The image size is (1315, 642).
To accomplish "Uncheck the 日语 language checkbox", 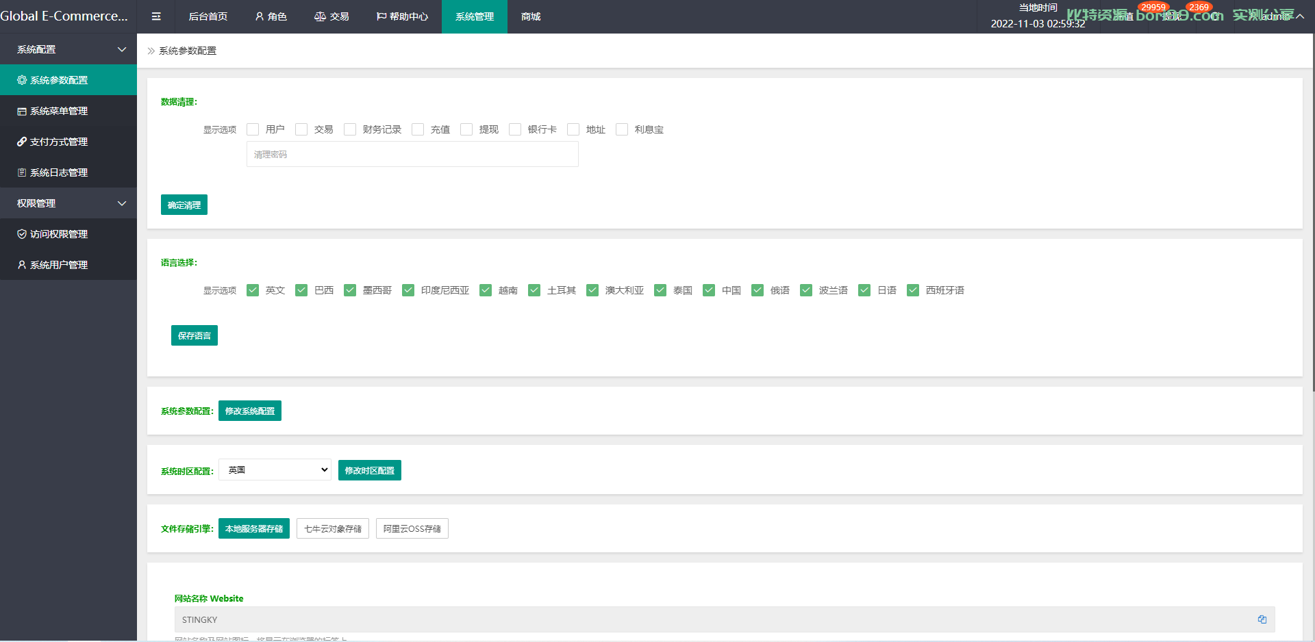I will tap(864, 290).
